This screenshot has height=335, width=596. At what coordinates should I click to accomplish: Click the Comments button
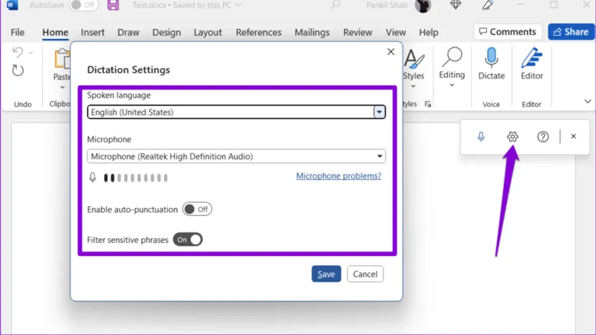click(508, 32)
